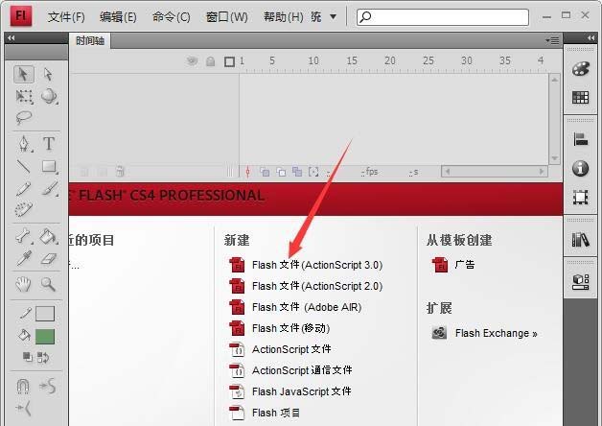Select the Bone tool
The image size is (602, 426).
pos(24,236)
